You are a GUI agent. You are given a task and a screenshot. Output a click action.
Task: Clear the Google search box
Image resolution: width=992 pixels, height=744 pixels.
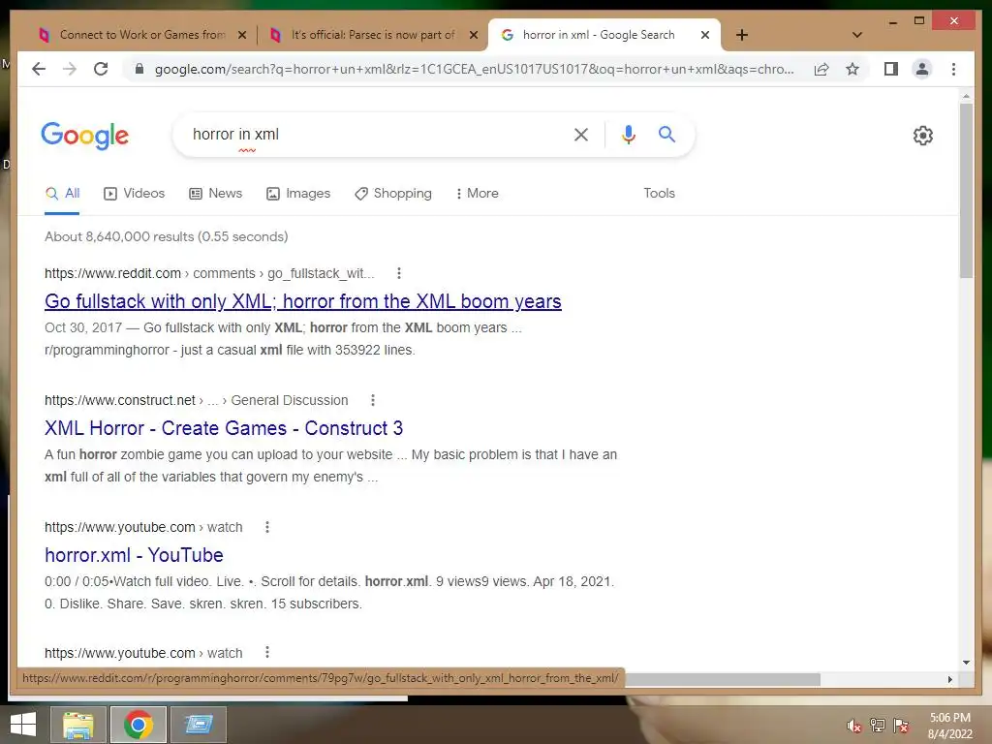point(581,134)
